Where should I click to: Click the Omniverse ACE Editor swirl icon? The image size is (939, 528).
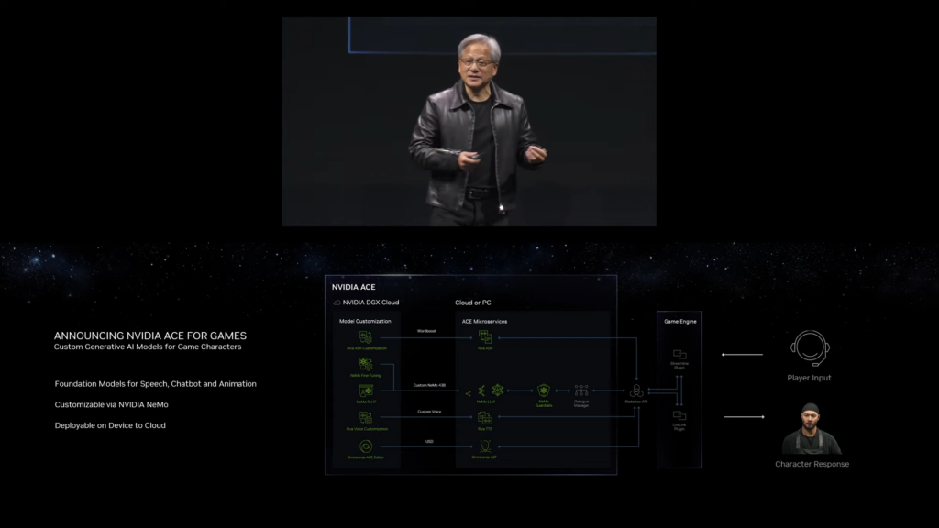coord(366,445)
